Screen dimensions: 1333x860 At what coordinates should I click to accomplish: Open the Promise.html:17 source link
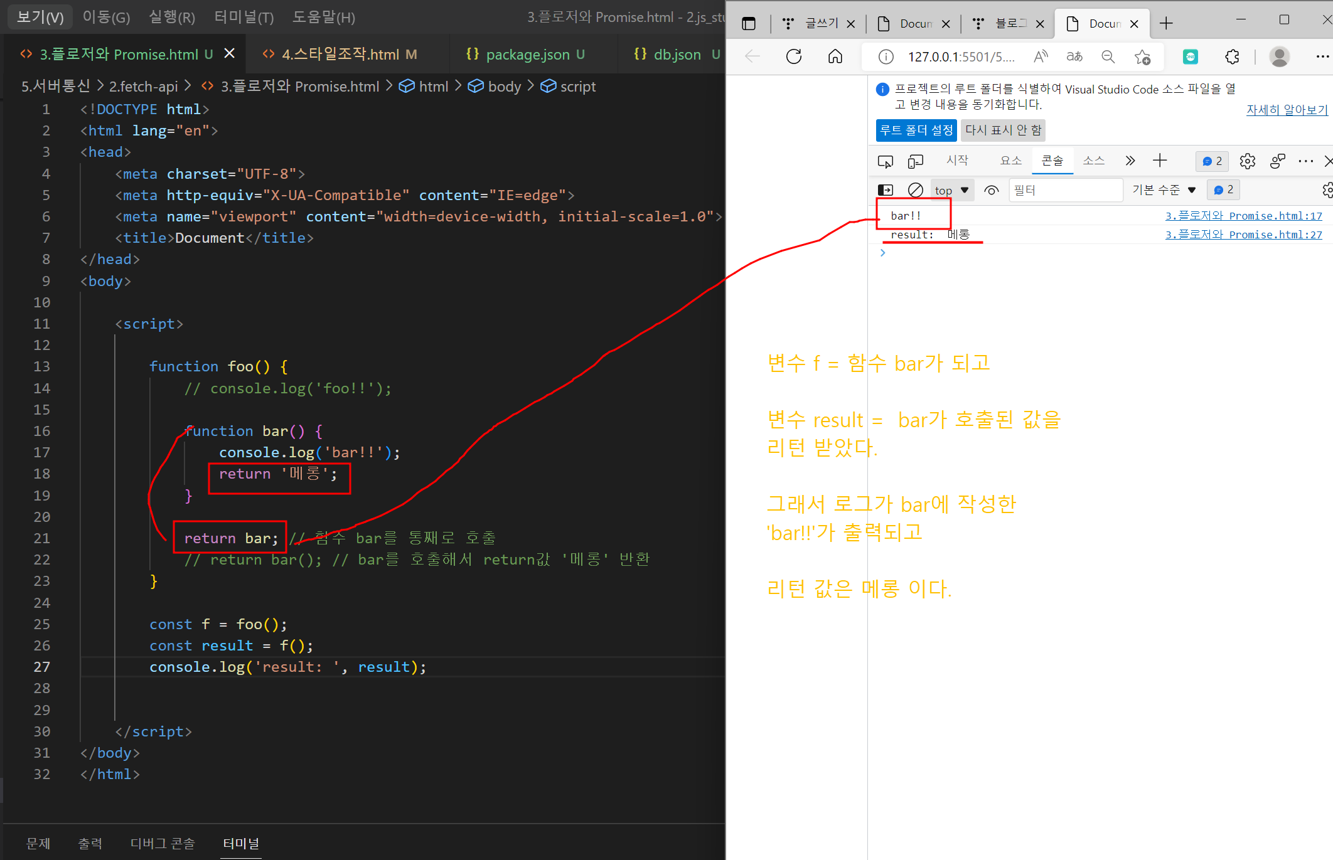1243,216
